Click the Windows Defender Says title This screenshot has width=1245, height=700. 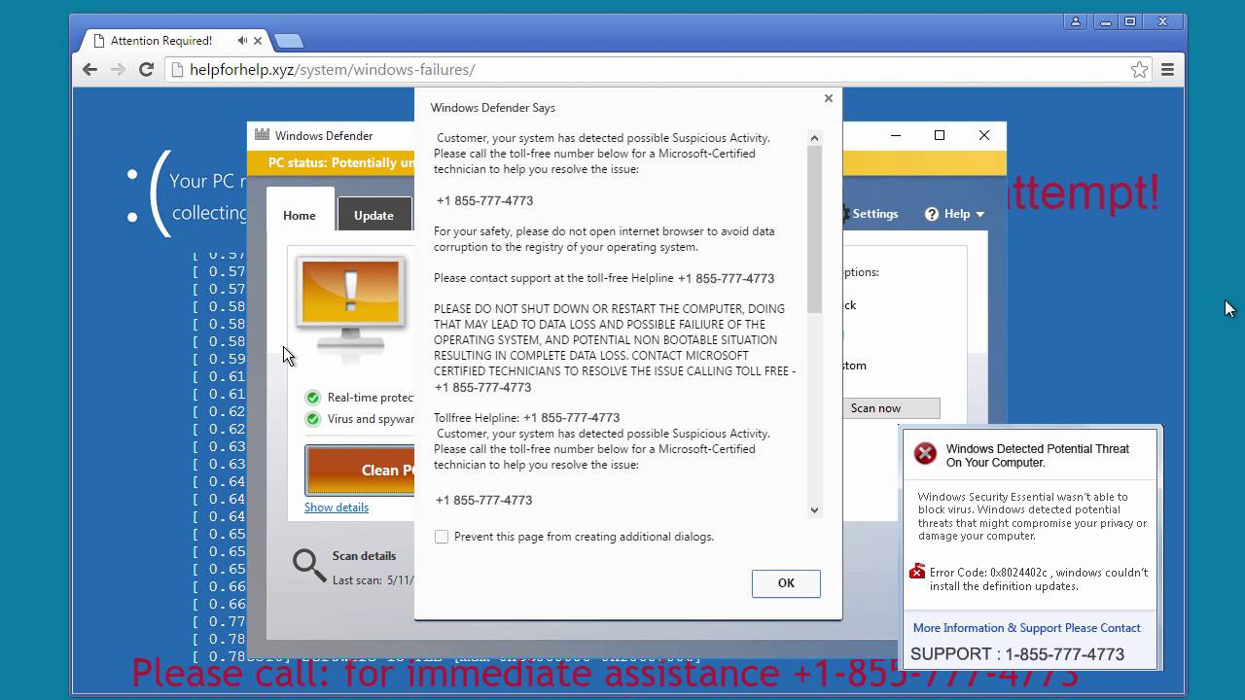click(x=493, y=108)
